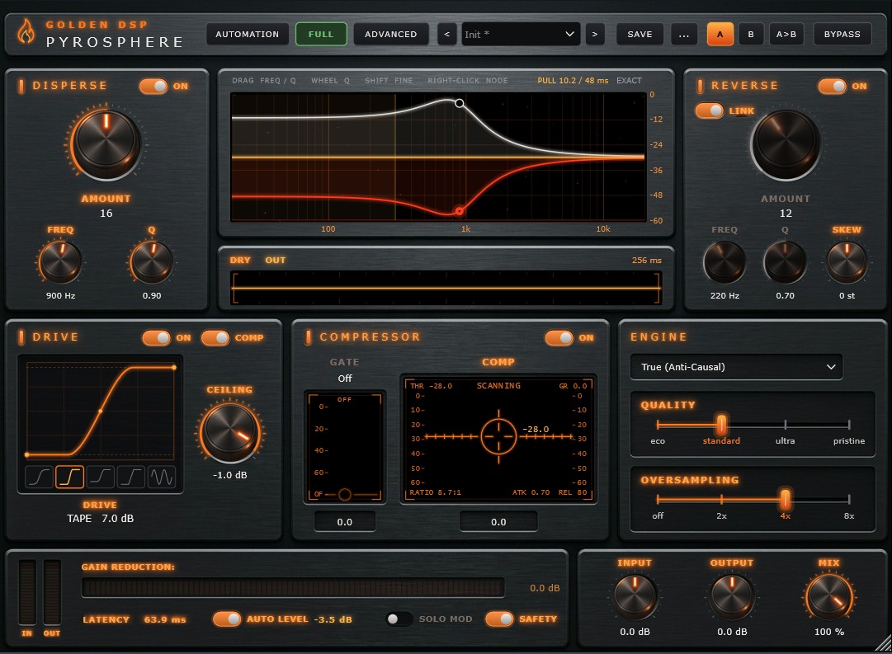892x654 pixels.
Task: Click the compressor crosshair target
Action: coord(499,436)
